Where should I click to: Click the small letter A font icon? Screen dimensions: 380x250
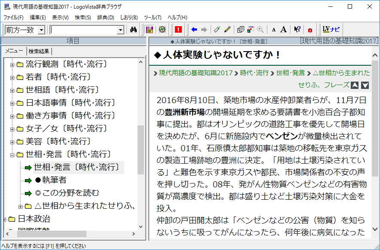coord(274,30)
